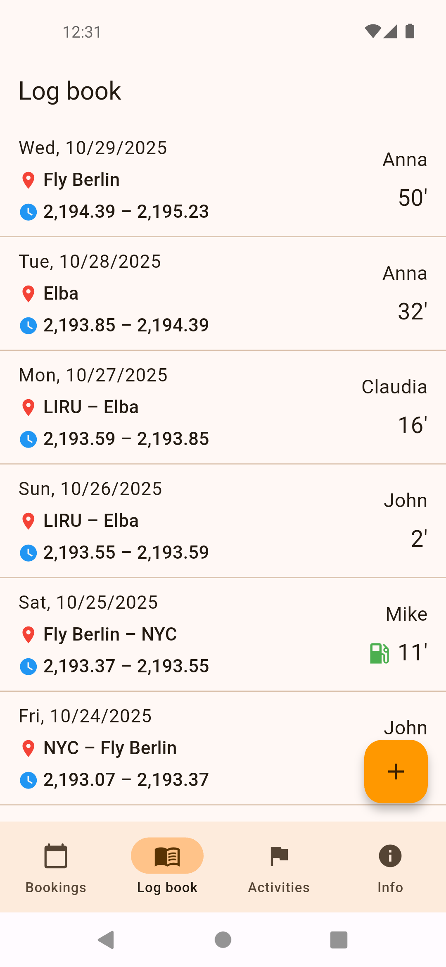Screen dimensions: 446x967
Task: Click the battery icon in status bar
Action: pos(410,31)
